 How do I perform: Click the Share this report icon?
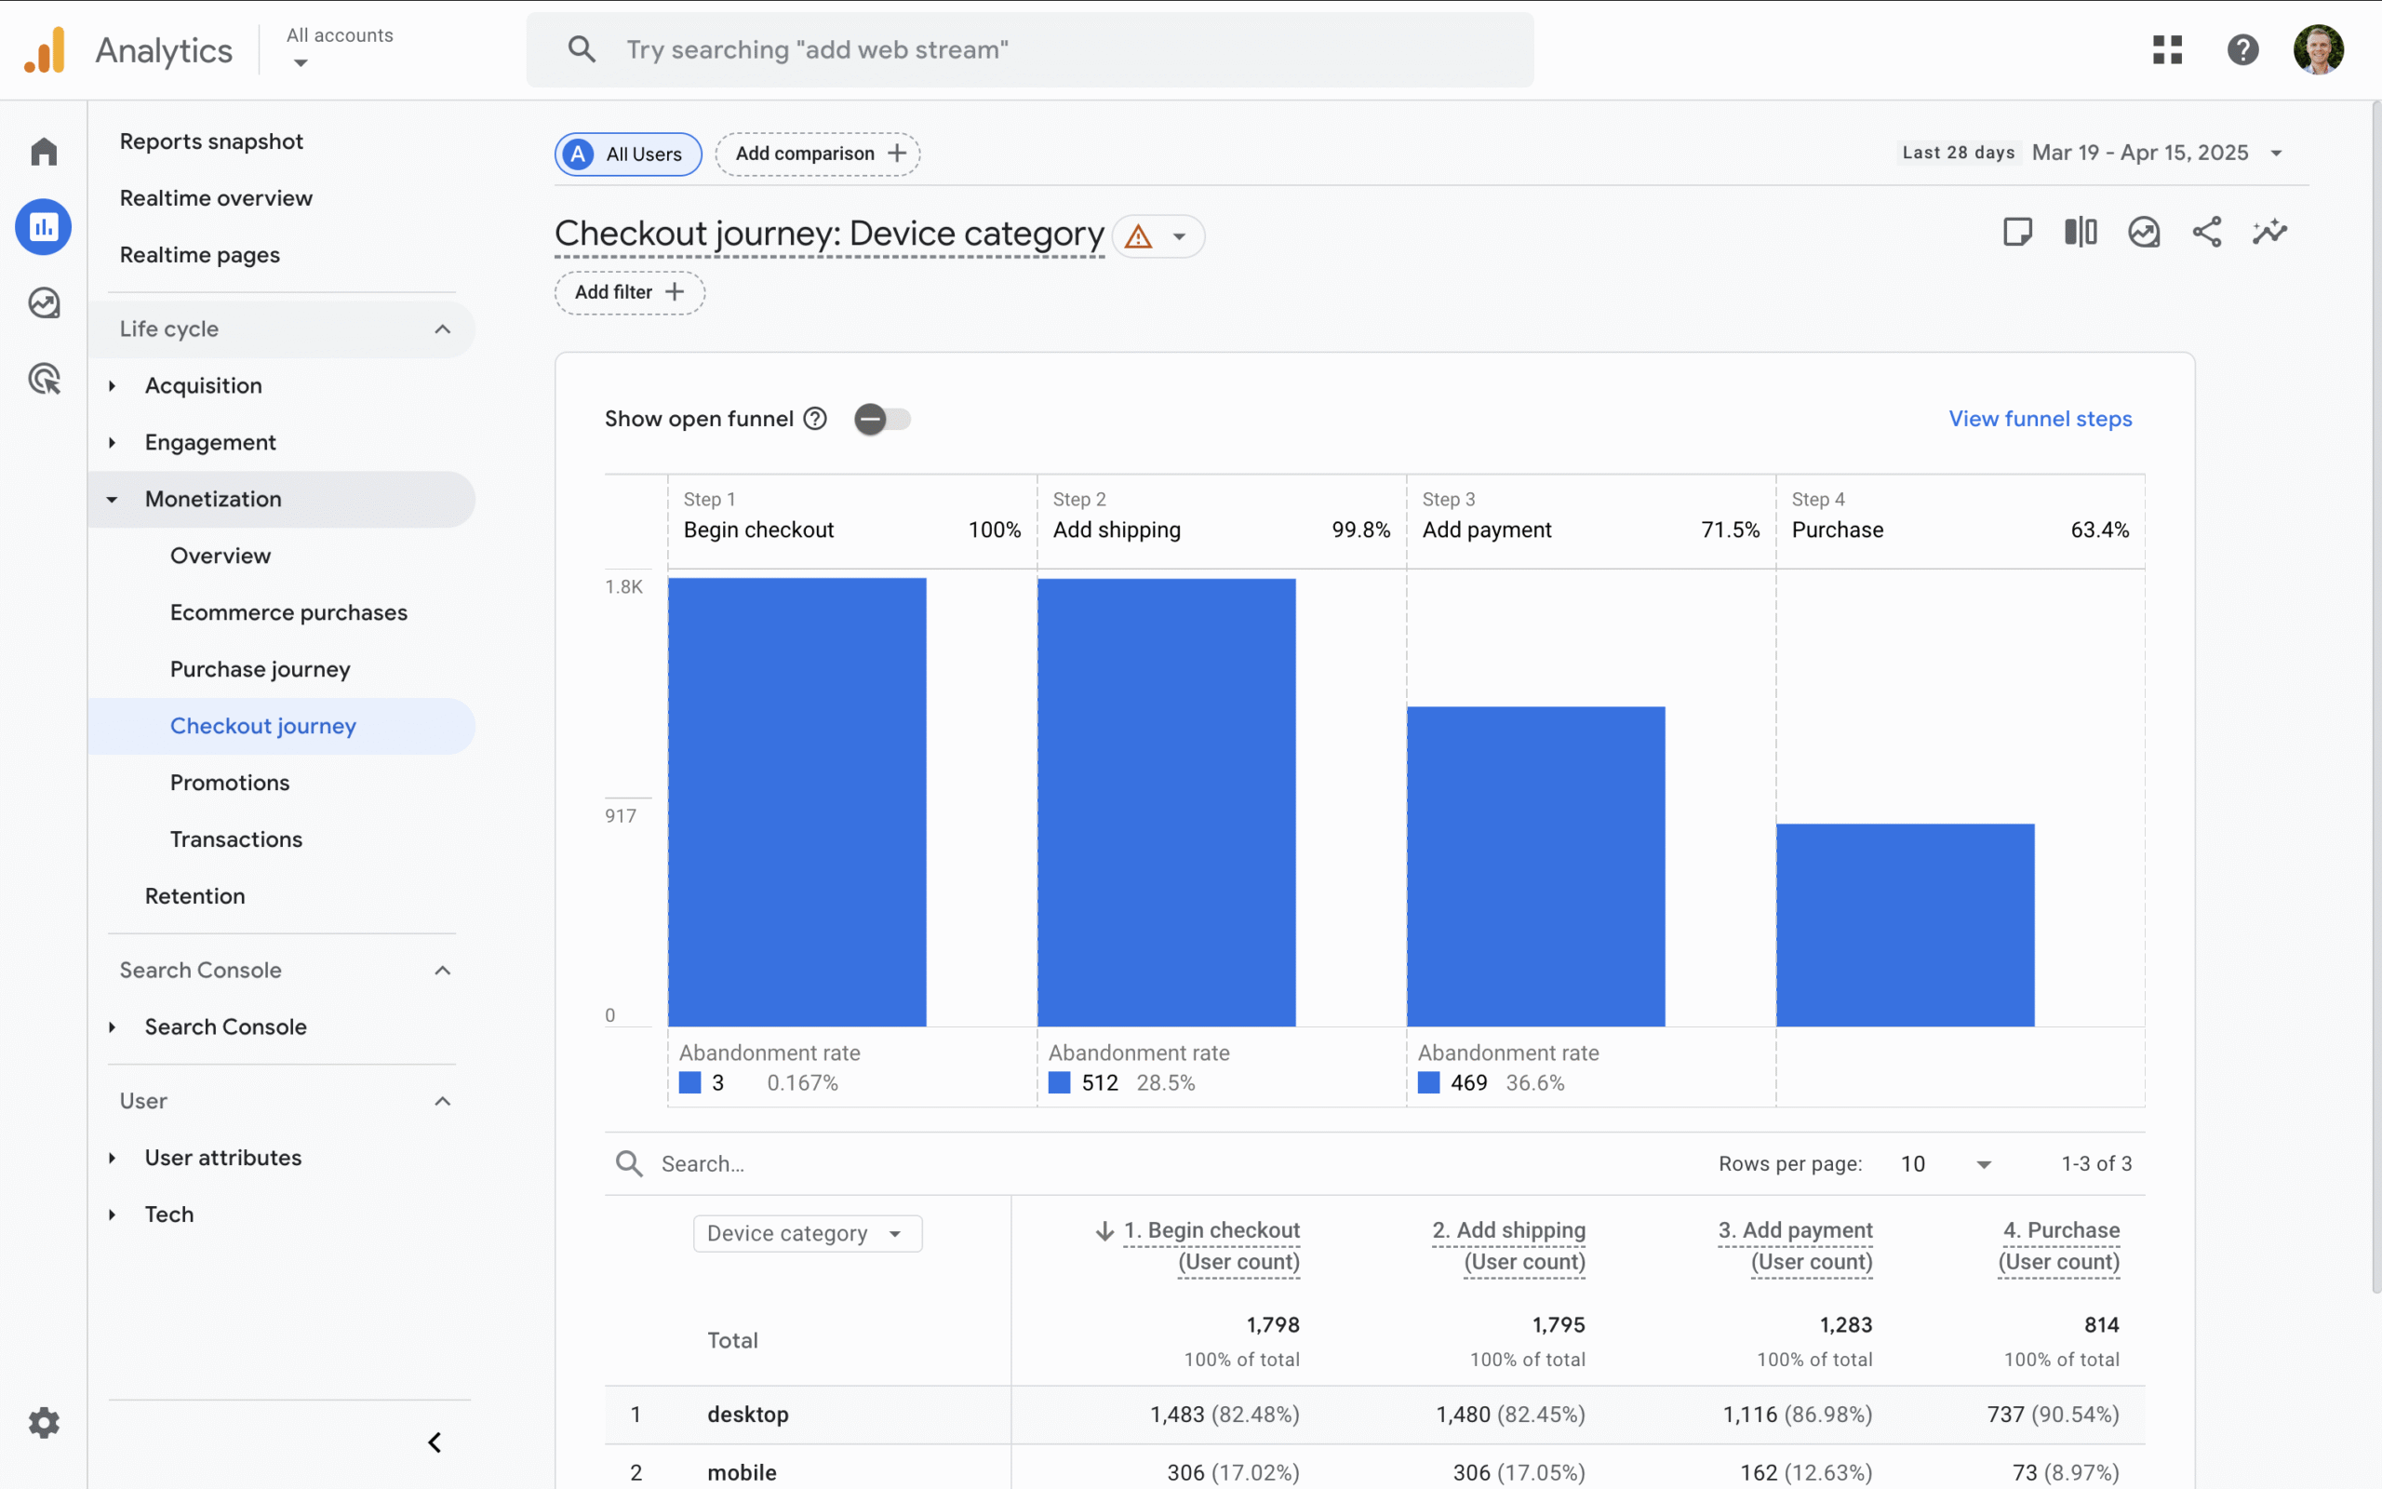[2207, 233]
